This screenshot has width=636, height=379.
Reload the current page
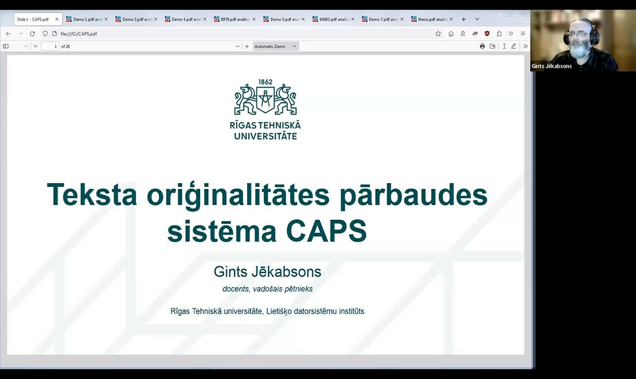(32, 34)
